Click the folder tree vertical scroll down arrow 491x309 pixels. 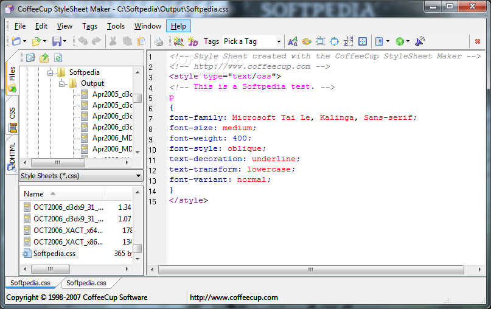tap(138, 153)
